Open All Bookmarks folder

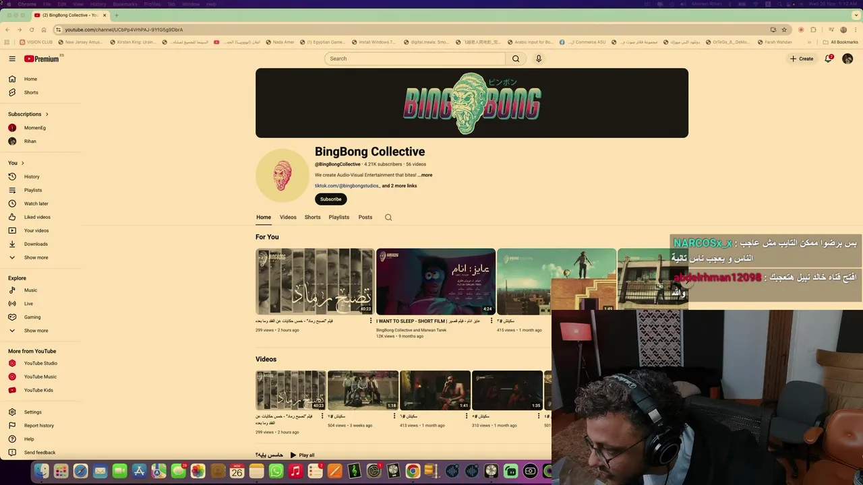click(840, 42)
